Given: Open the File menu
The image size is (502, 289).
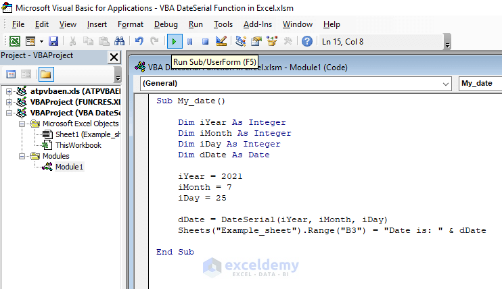Looking at the screenshot, I should (18, 24).
